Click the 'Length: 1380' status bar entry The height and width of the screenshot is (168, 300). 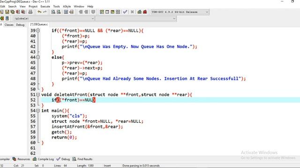85,166
